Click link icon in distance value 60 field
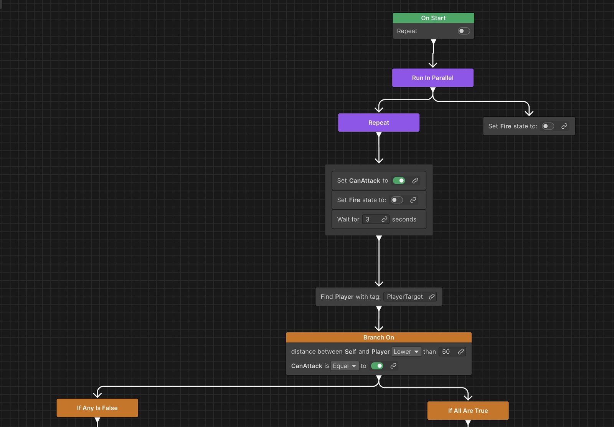Viewport: 614px width, 427px height. pyautogui.click(x=461, y=352)
